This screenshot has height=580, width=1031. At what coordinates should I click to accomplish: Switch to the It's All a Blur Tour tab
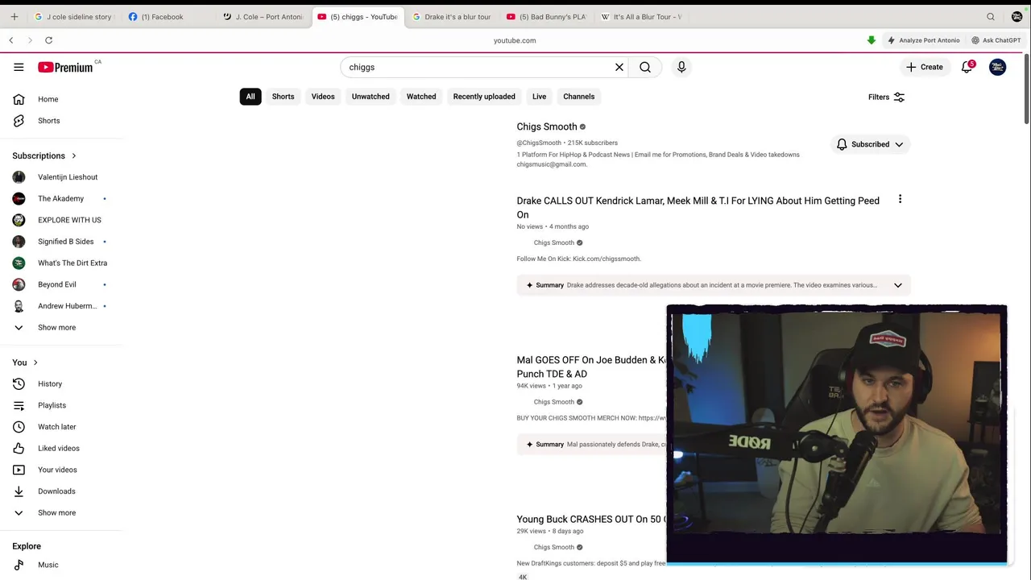pos(641,16)
